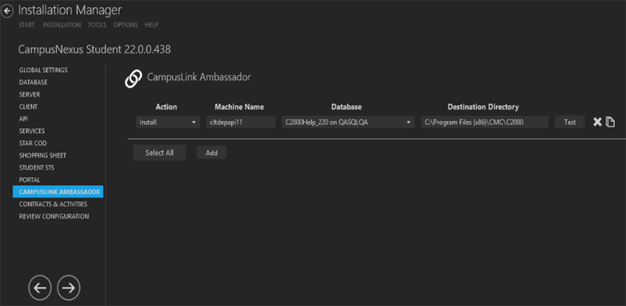
Task: Select CLIENT in sidebar
Action: 28,107
